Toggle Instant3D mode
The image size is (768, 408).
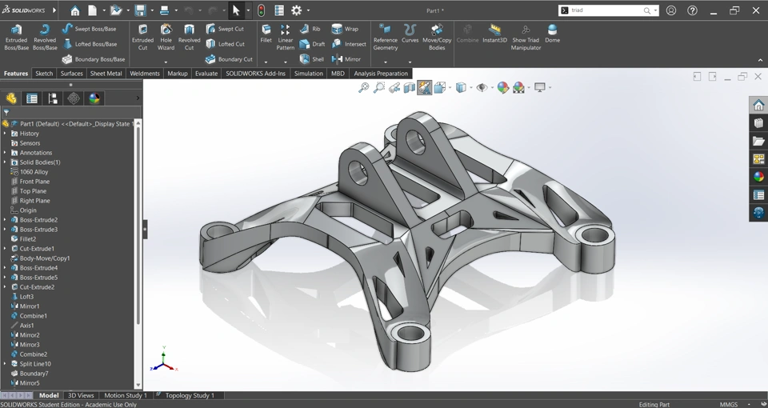pyautogui.click(x=494, y=34)
